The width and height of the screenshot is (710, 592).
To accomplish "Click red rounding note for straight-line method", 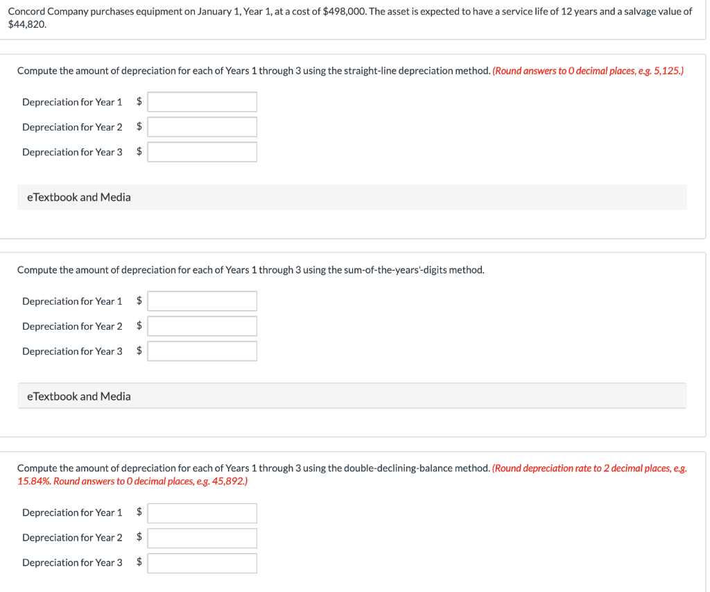I will click(588, 71).
